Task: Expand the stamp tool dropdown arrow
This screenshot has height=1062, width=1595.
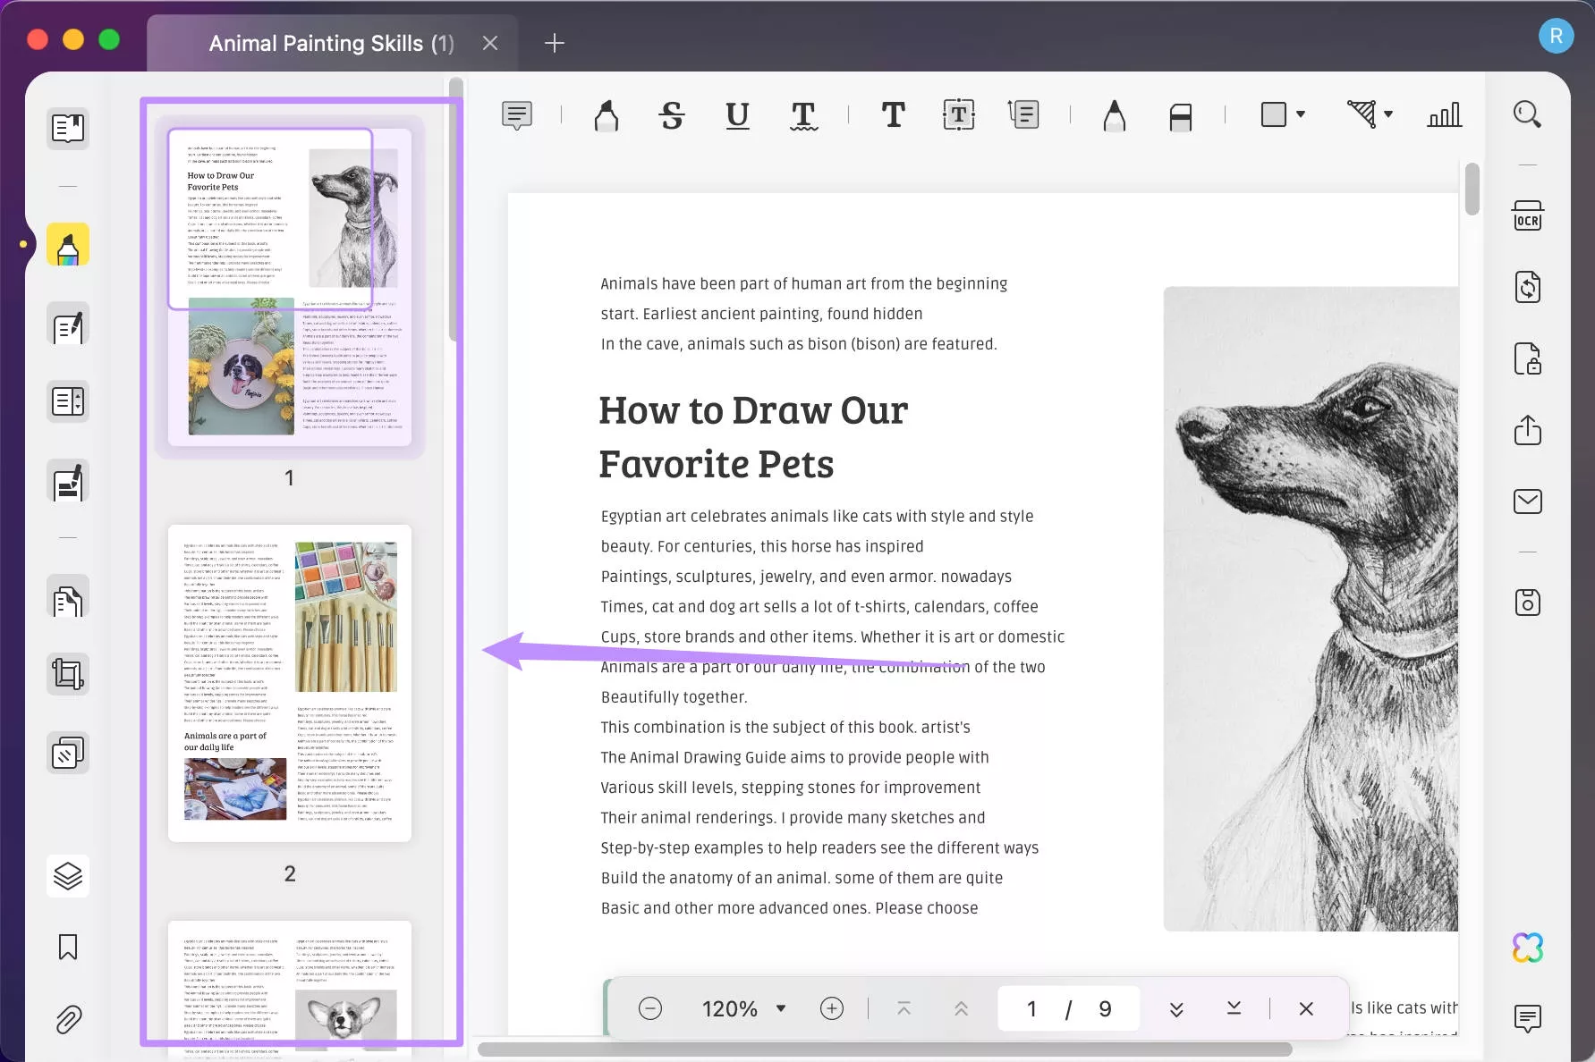Action: (x=1388, y=114)
